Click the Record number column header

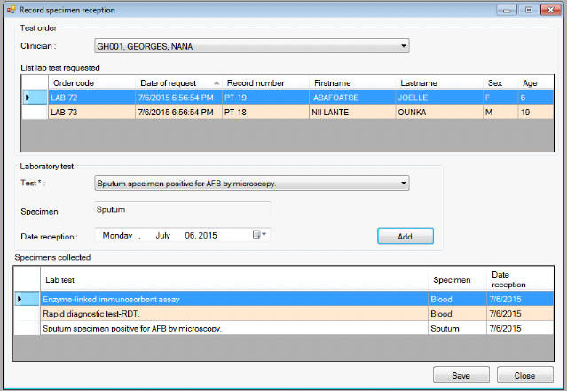(266, 83)
